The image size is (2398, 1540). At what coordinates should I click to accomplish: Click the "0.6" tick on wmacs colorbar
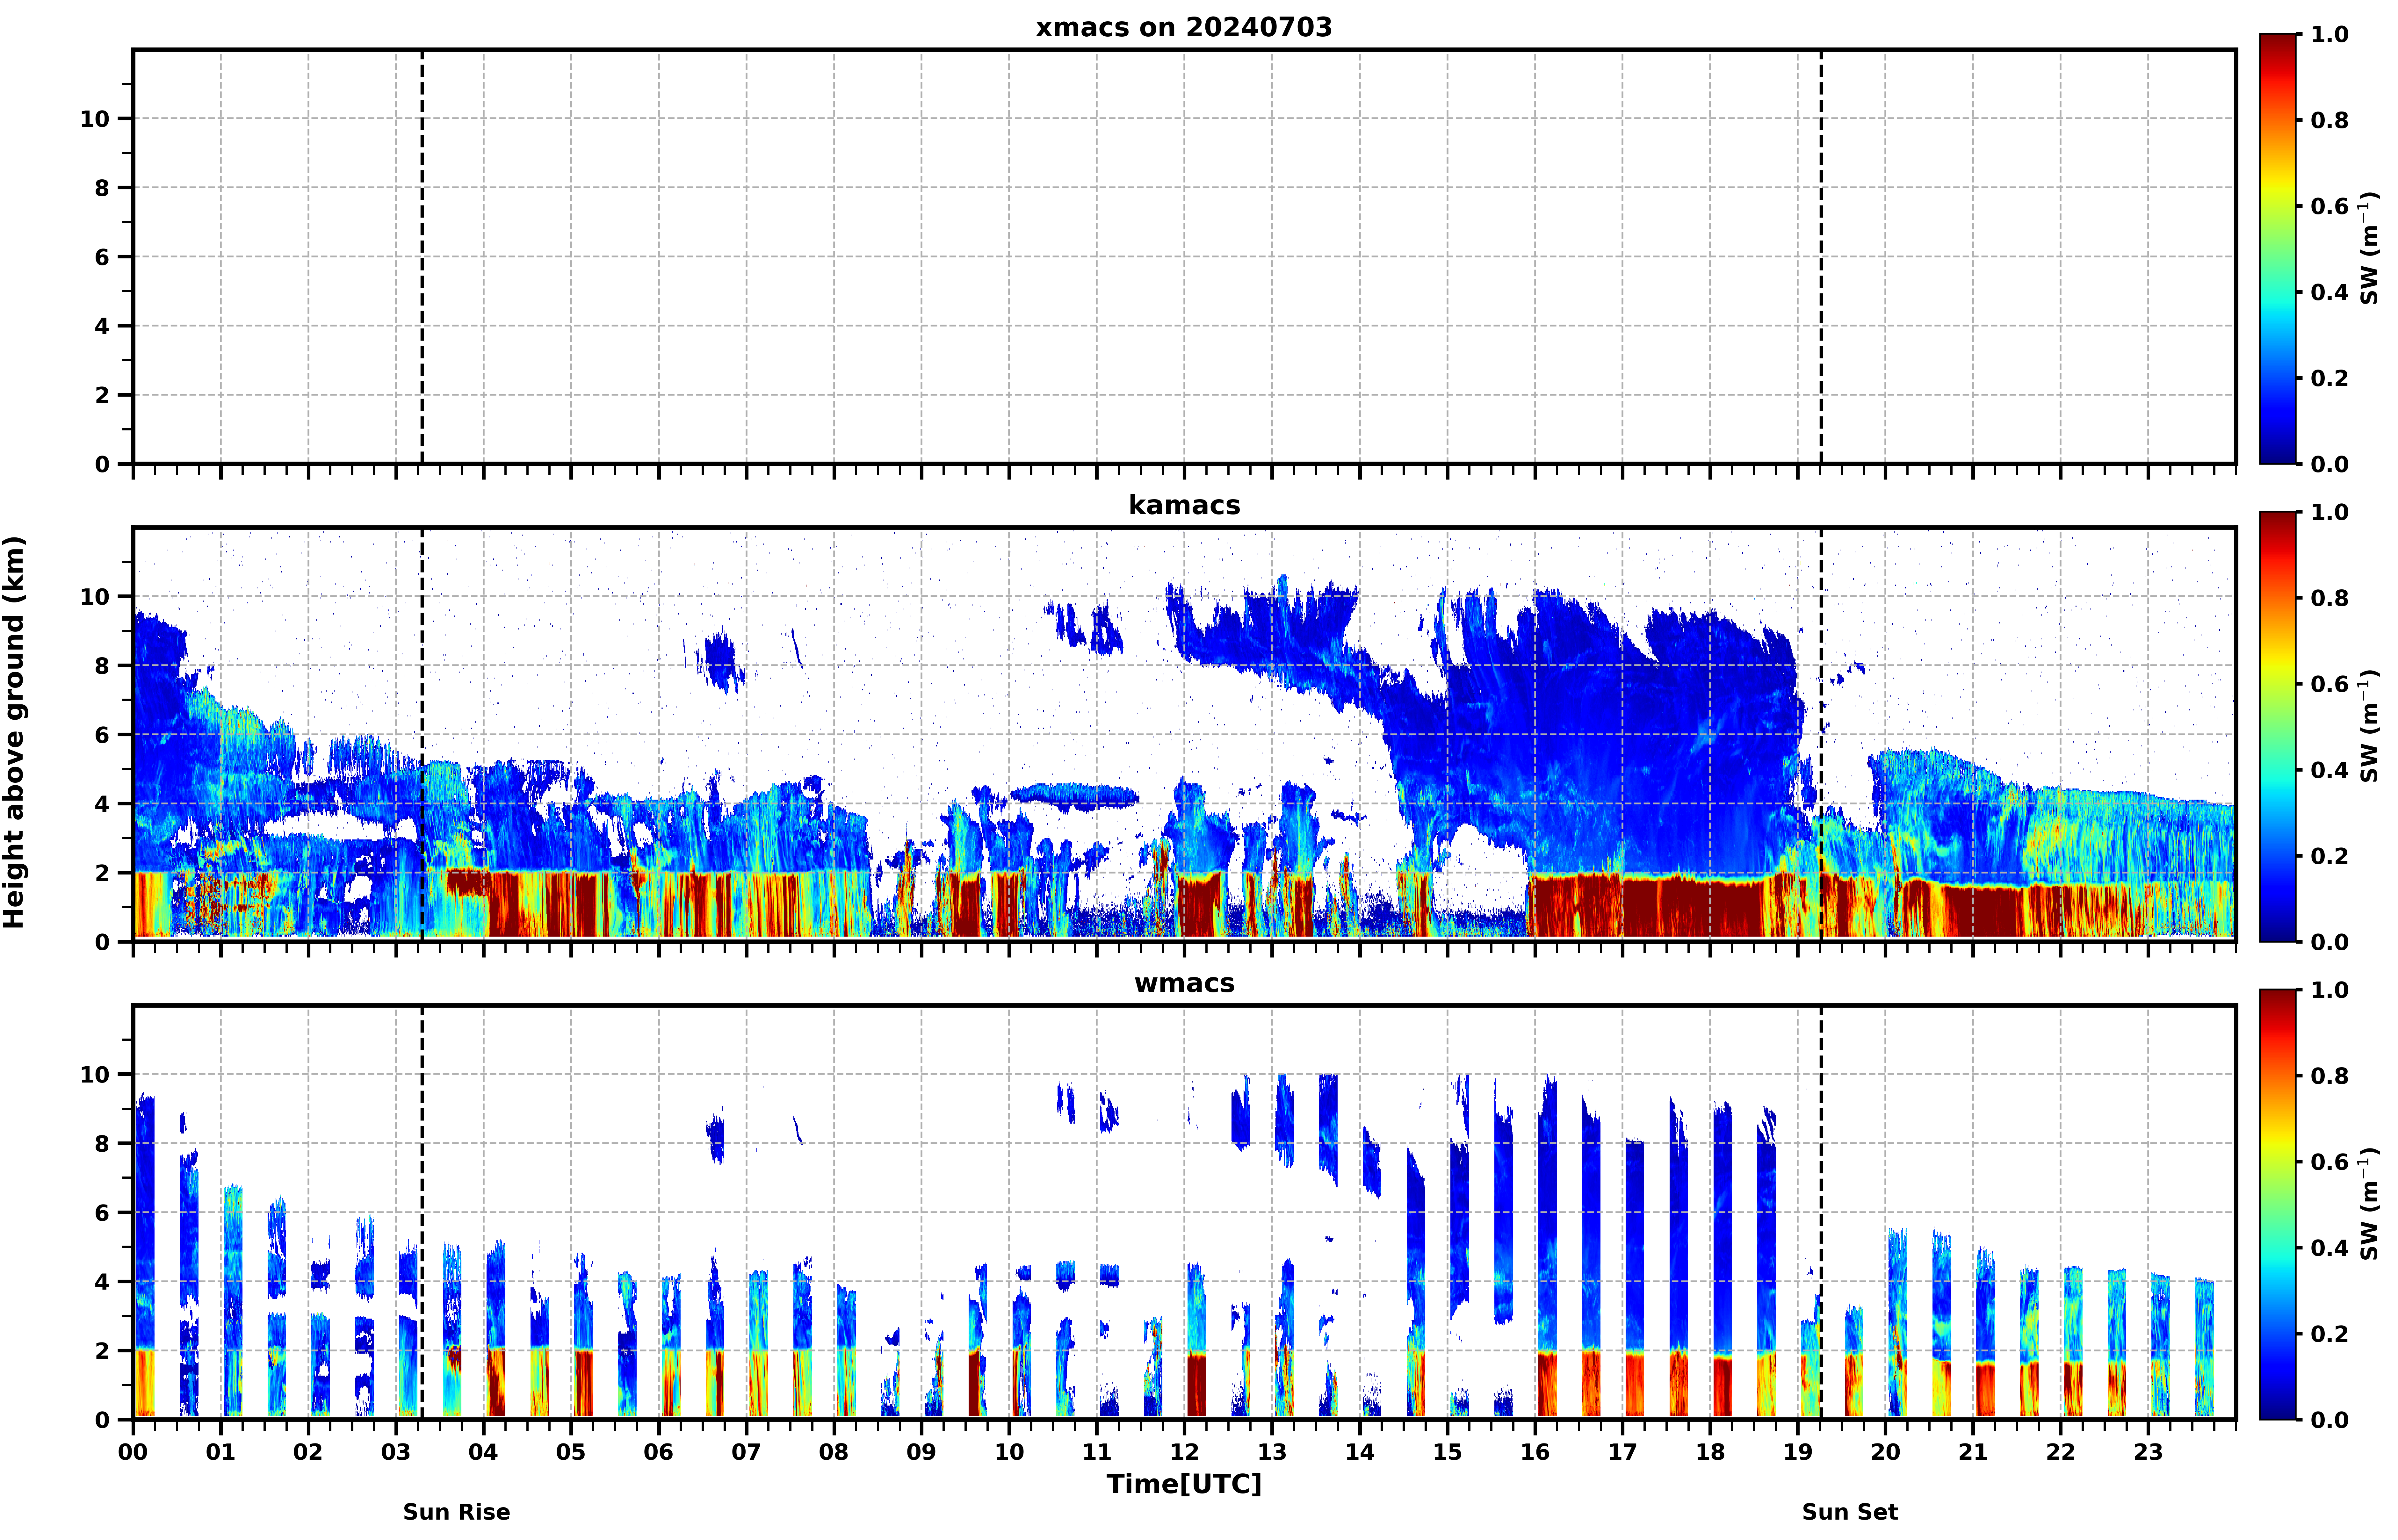2330,1162
